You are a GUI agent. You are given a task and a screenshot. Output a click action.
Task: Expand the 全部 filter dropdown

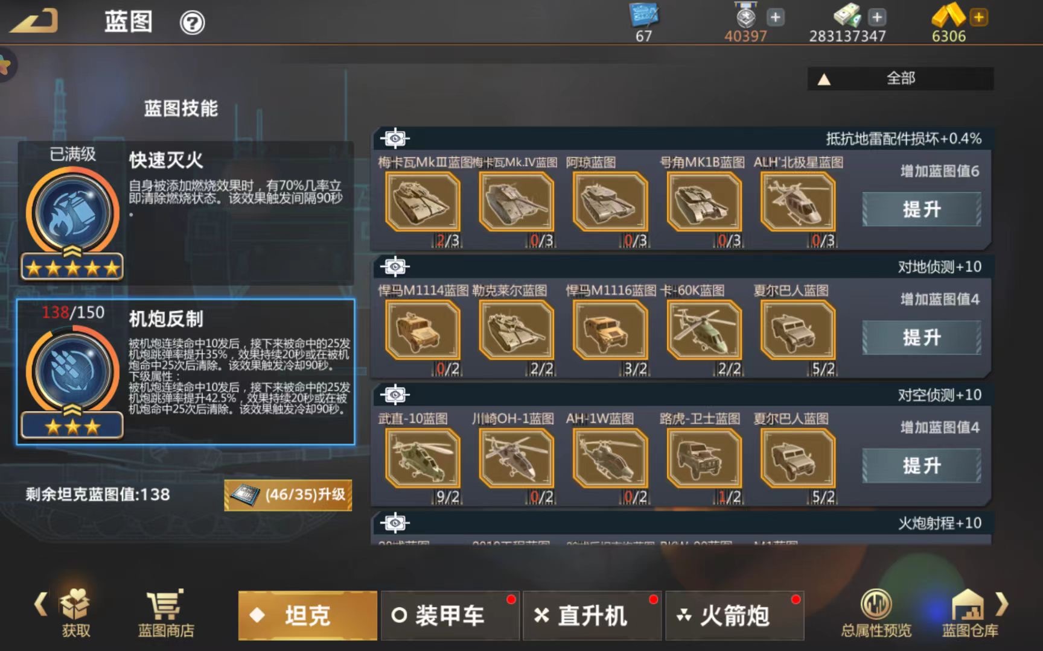[901, 78]
